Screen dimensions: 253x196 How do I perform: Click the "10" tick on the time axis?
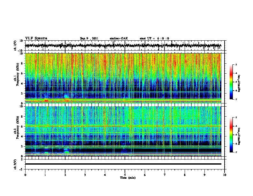[x=225, y=175]
